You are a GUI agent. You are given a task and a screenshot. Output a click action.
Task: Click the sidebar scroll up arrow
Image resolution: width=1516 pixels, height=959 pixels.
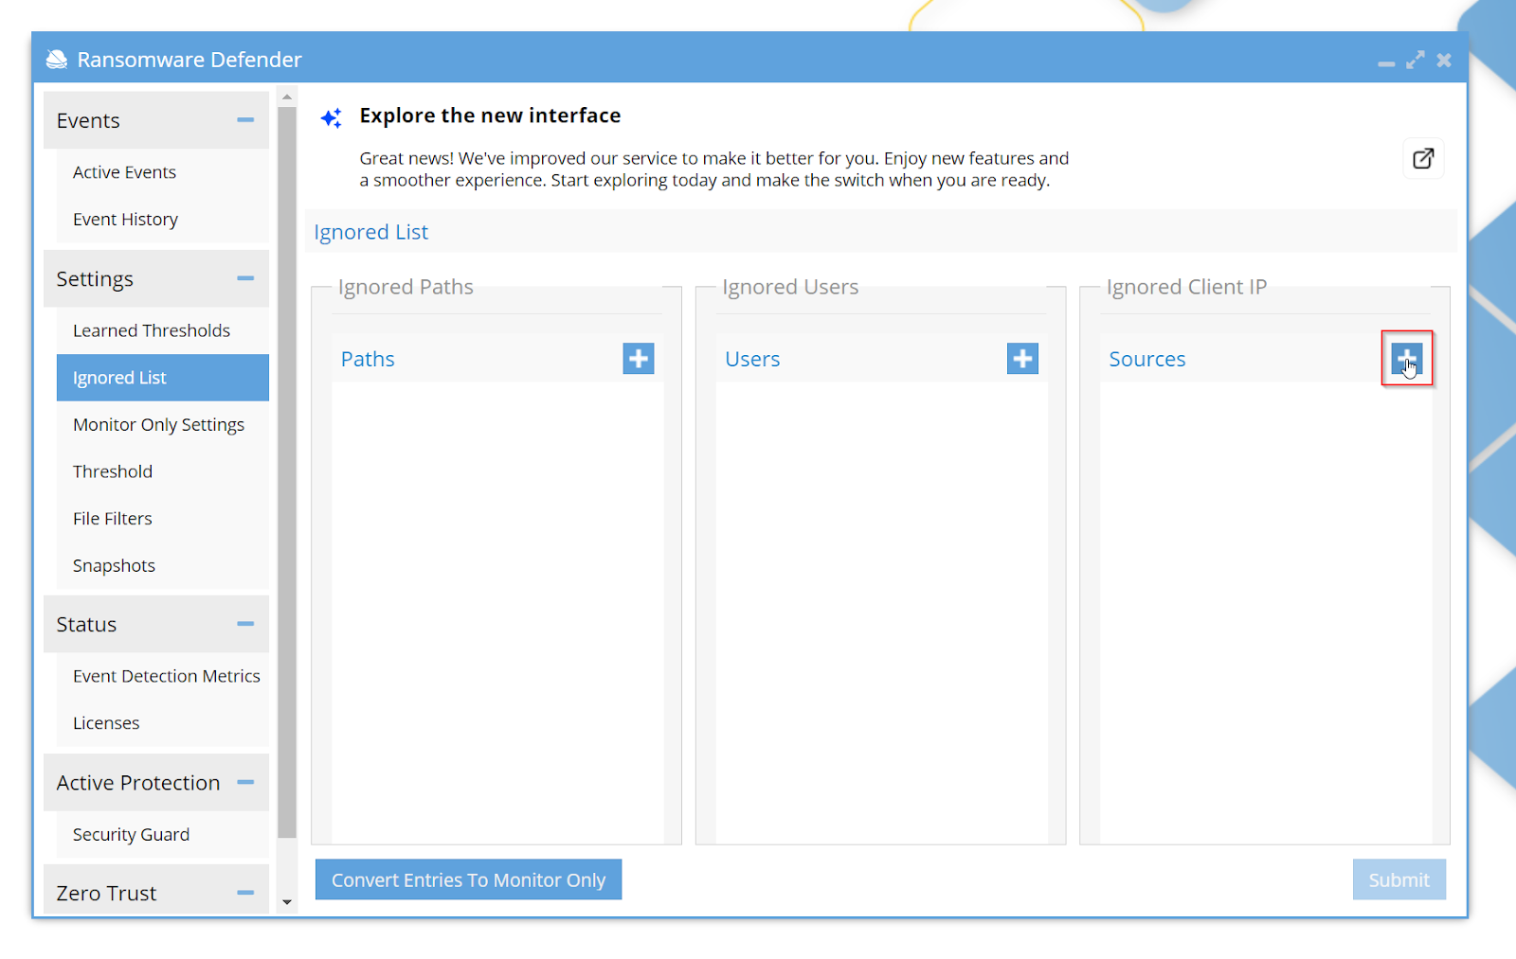tap(287, 97)
